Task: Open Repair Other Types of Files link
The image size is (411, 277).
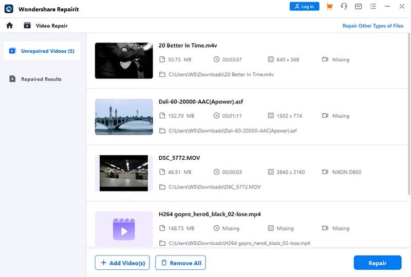Action: 373,26
